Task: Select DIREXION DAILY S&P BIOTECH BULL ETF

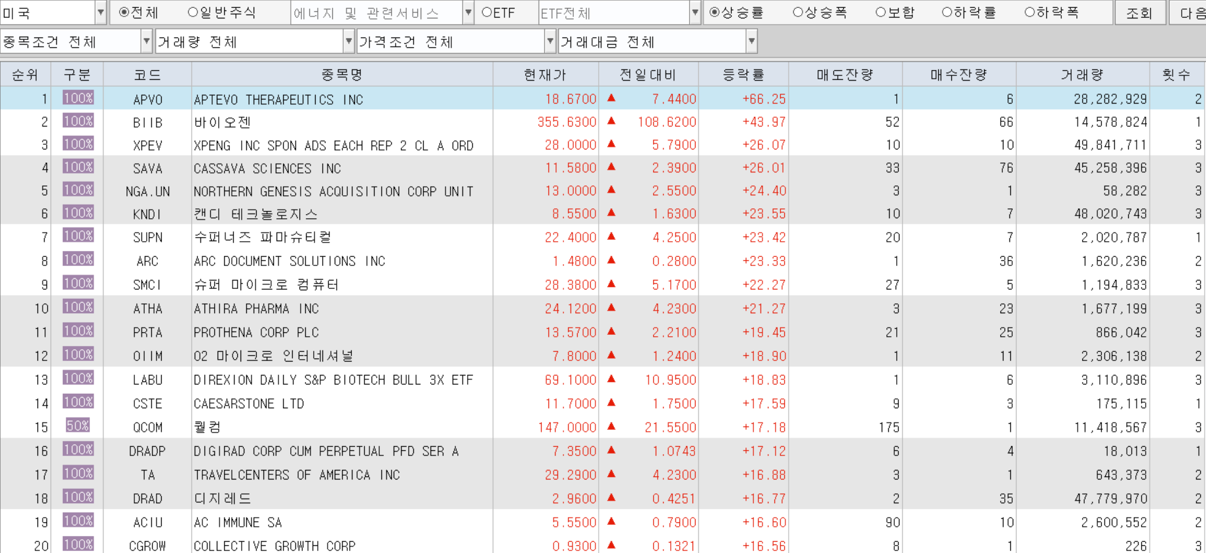Action: pyautogui.click(x=333, y=380)
